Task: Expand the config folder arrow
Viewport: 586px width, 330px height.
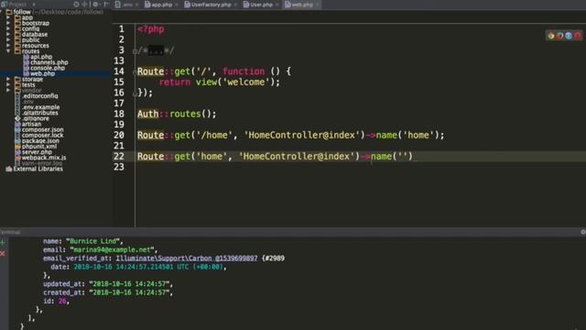Action: click(x=8, y=28)
